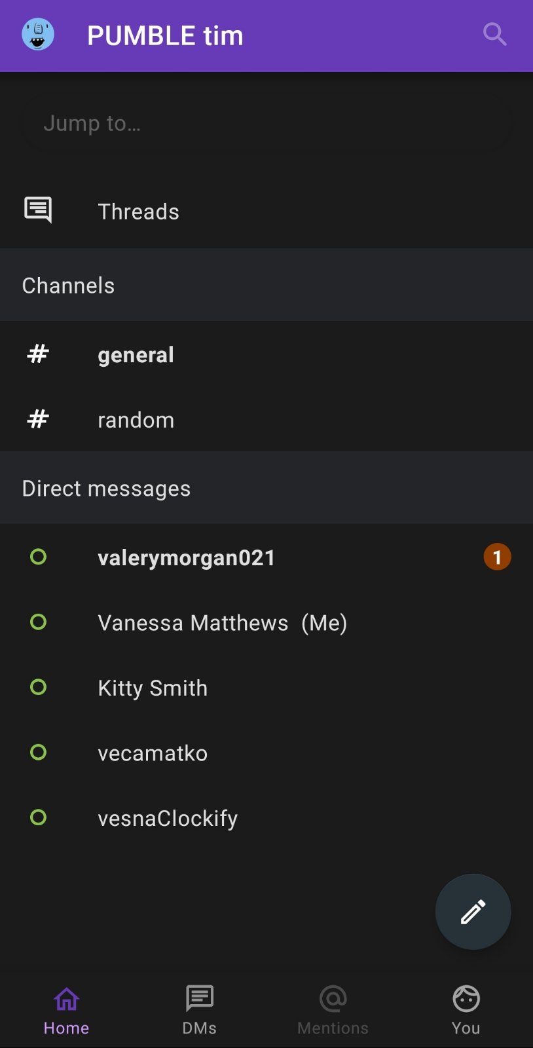Start a new message with the pencil button

tap(473, 911)
